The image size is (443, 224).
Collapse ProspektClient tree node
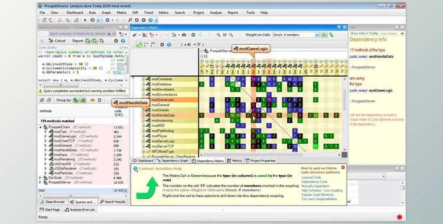pos(40,127)
